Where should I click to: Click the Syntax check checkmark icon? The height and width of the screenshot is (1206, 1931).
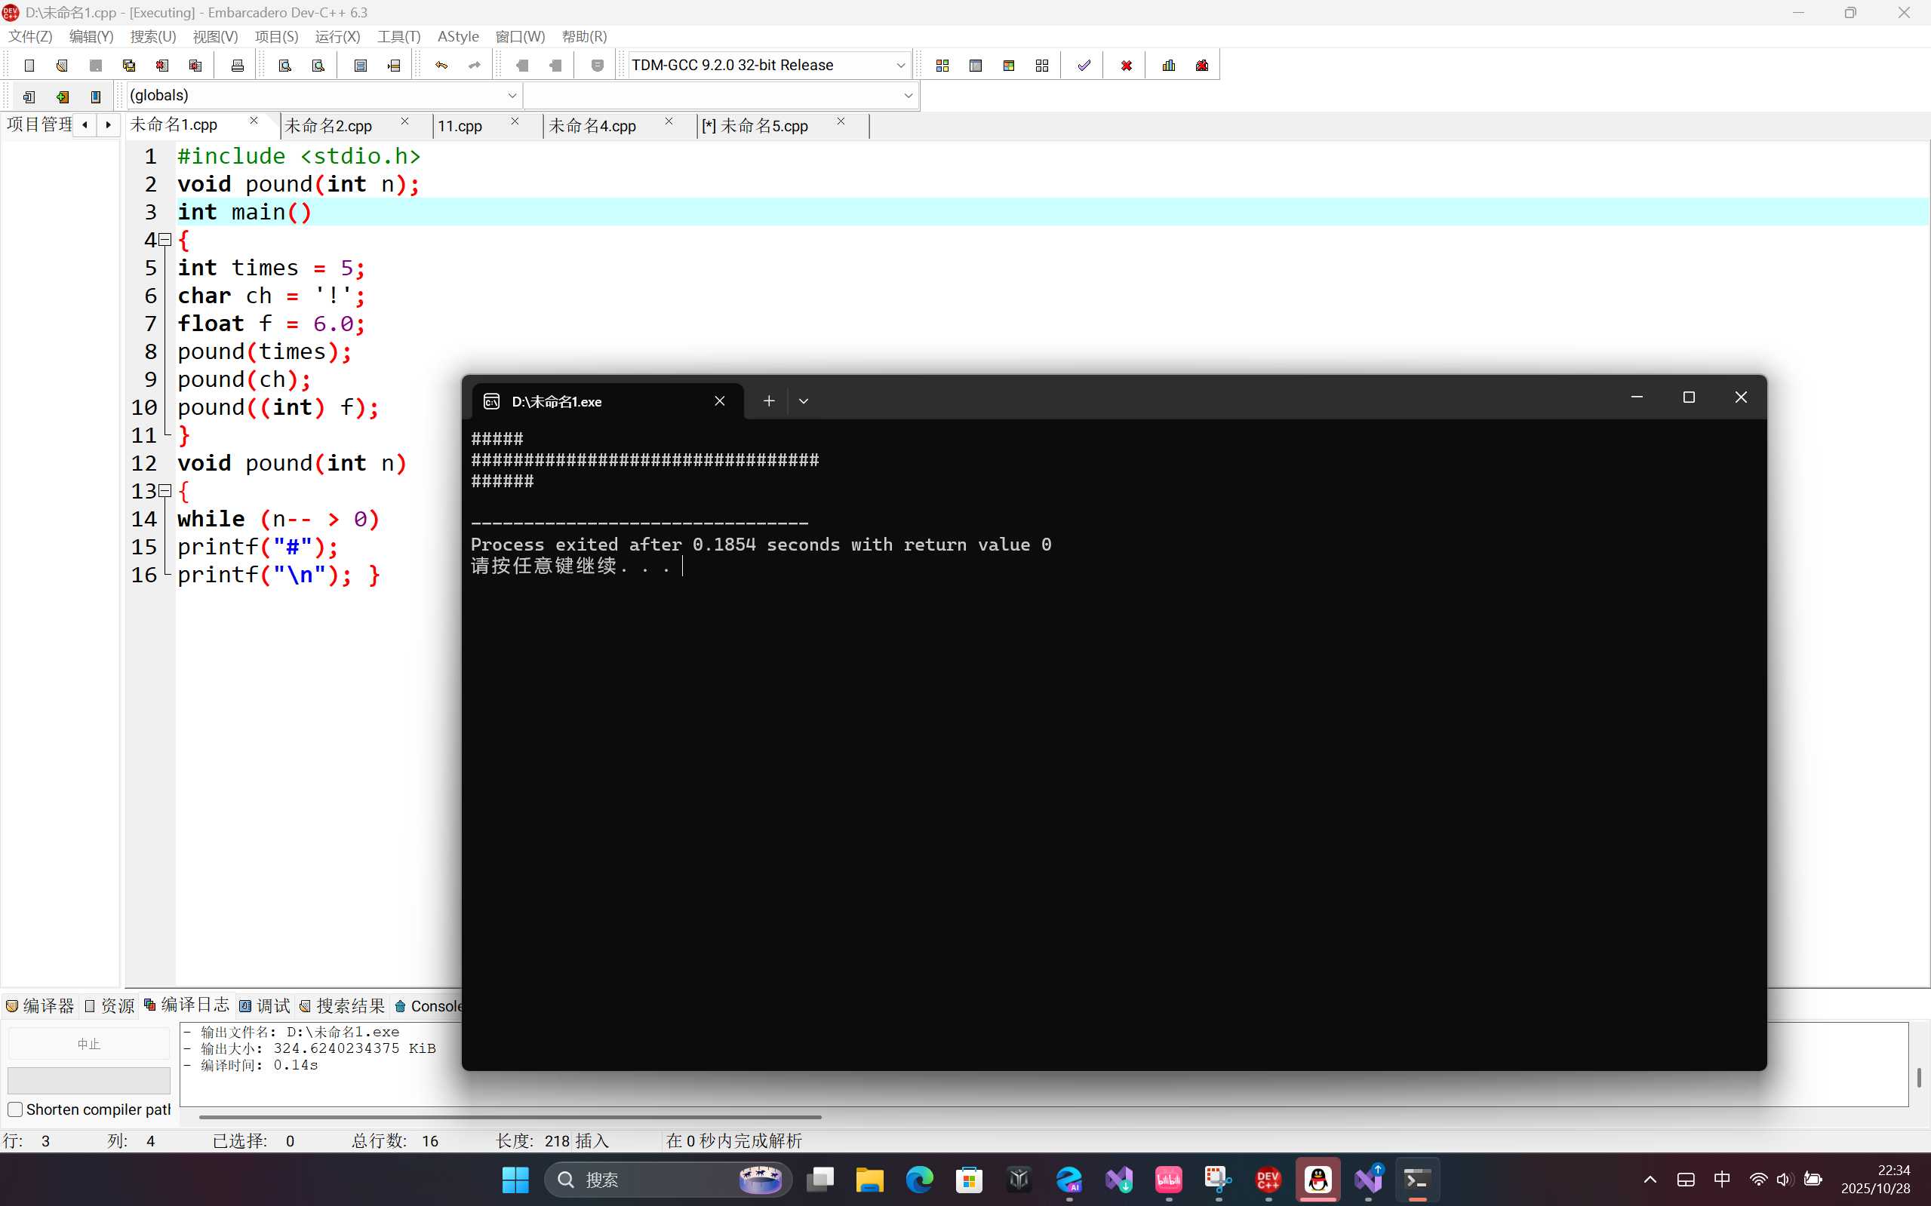coord(1084,66)
